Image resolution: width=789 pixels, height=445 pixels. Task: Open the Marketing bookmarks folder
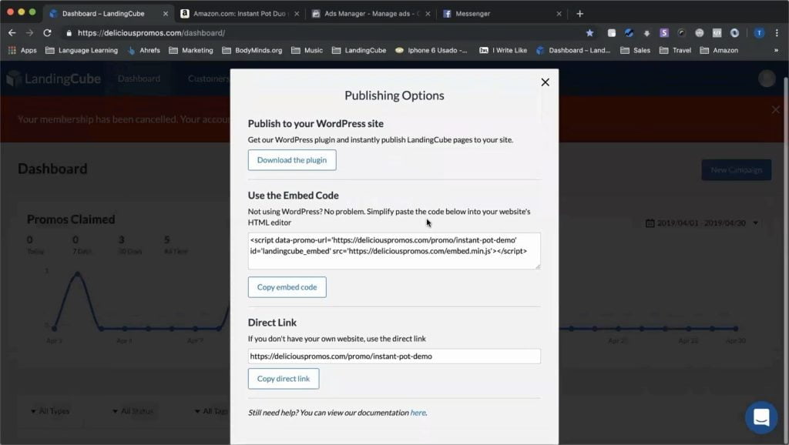(191, 50)
